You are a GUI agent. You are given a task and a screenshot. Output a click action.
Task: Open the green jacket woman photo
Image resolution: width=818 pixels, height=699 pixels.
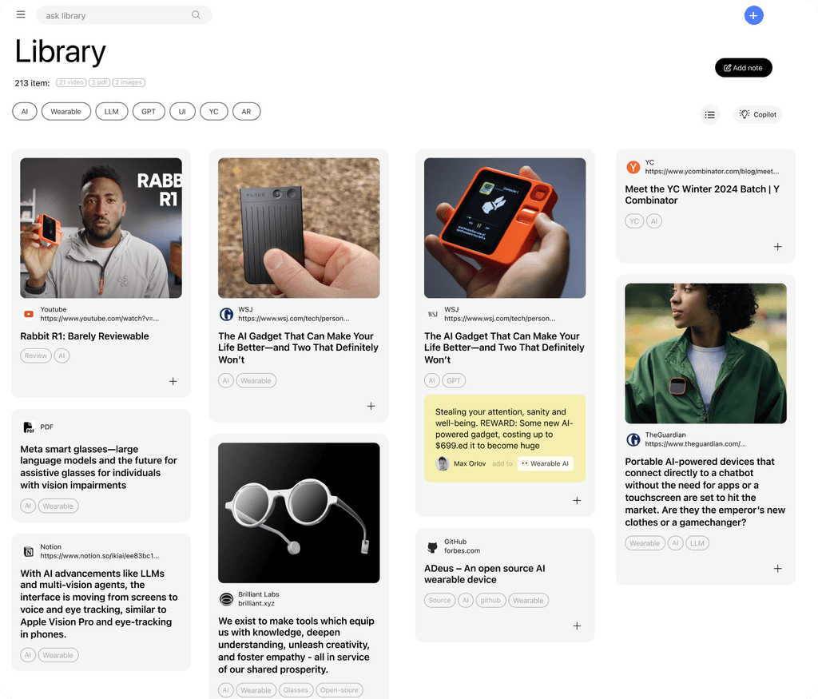(706, 353)
